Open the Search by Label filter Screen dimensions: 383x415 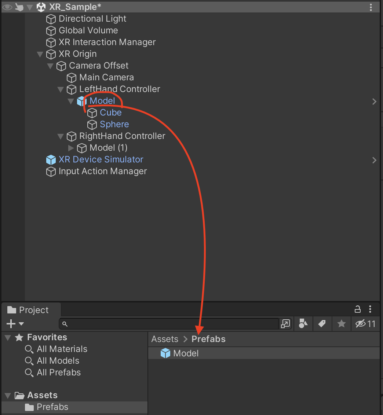(322, 324)
